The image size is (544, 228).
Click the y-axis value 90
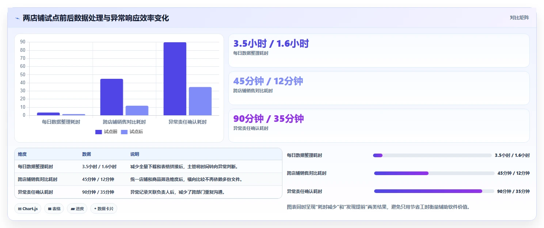23,42
